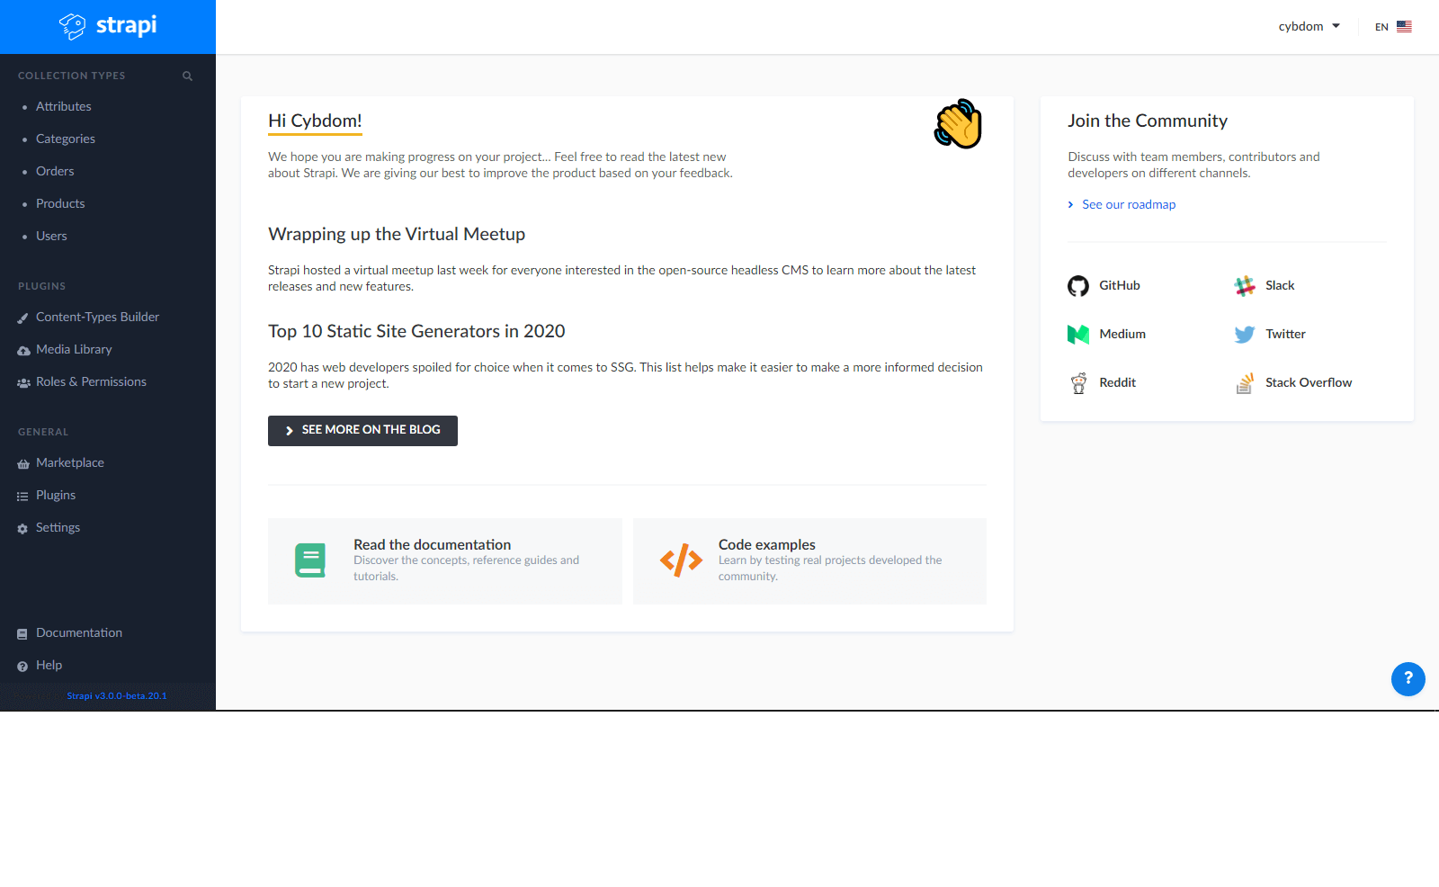
Task: Open the EN language selector
Action: coord(1393,27)
